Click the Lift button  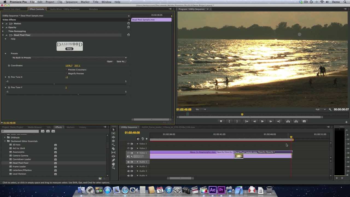point(288,121)
